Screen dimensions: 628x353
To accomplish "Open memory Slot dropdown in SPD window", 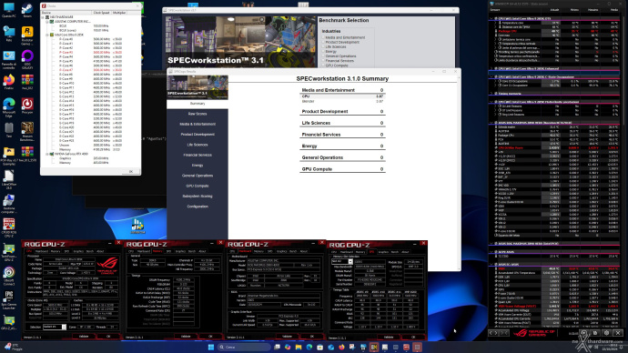I will pyautogui.click(x=342, y=261).
